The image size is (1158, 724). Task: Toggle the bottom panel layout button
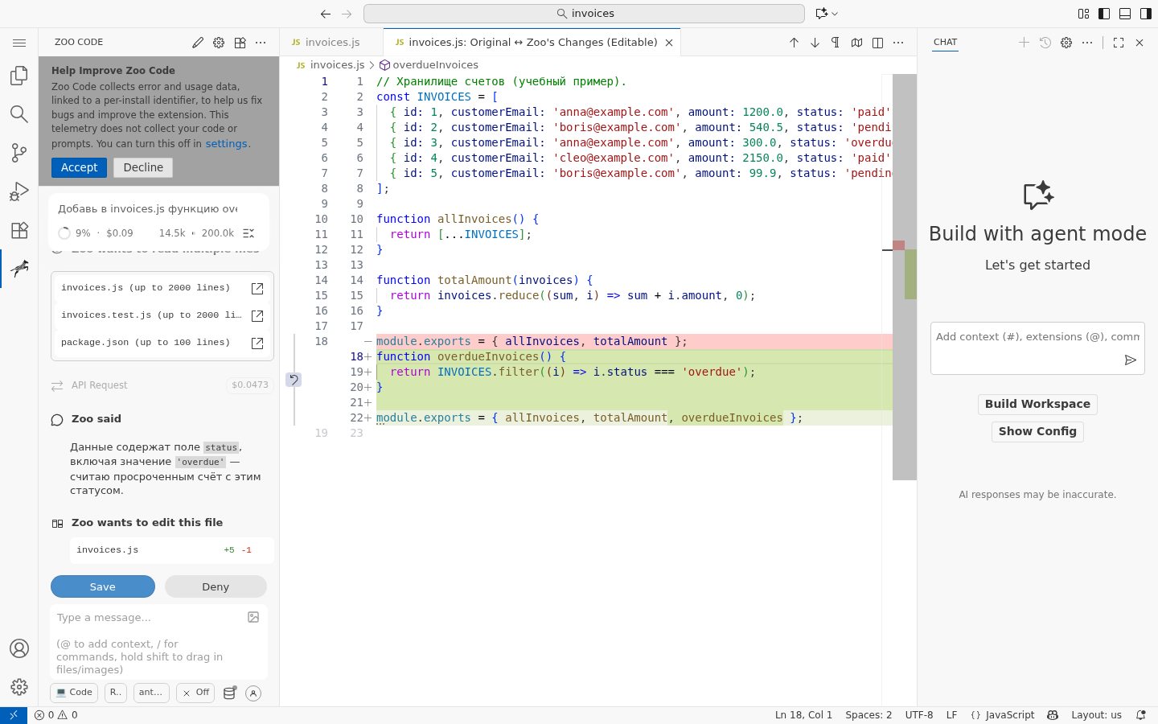click(1125, 14)
